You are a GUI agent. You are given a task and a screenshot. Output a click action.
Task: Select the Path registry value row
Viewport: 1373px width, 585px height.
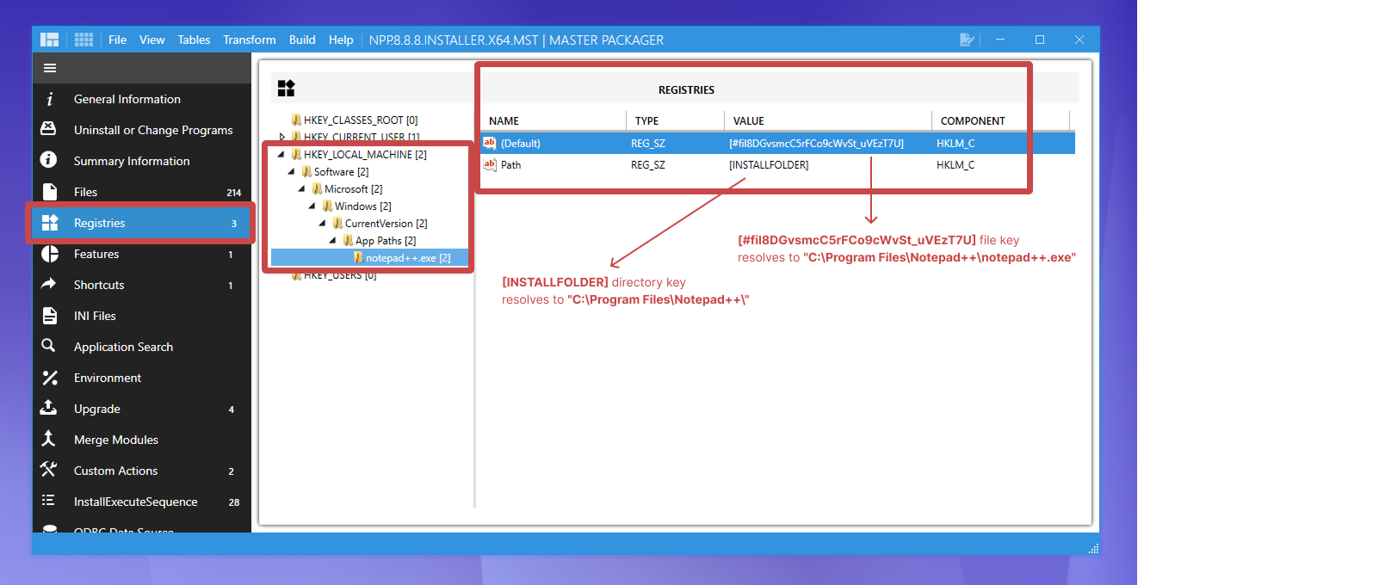point(510,165)
